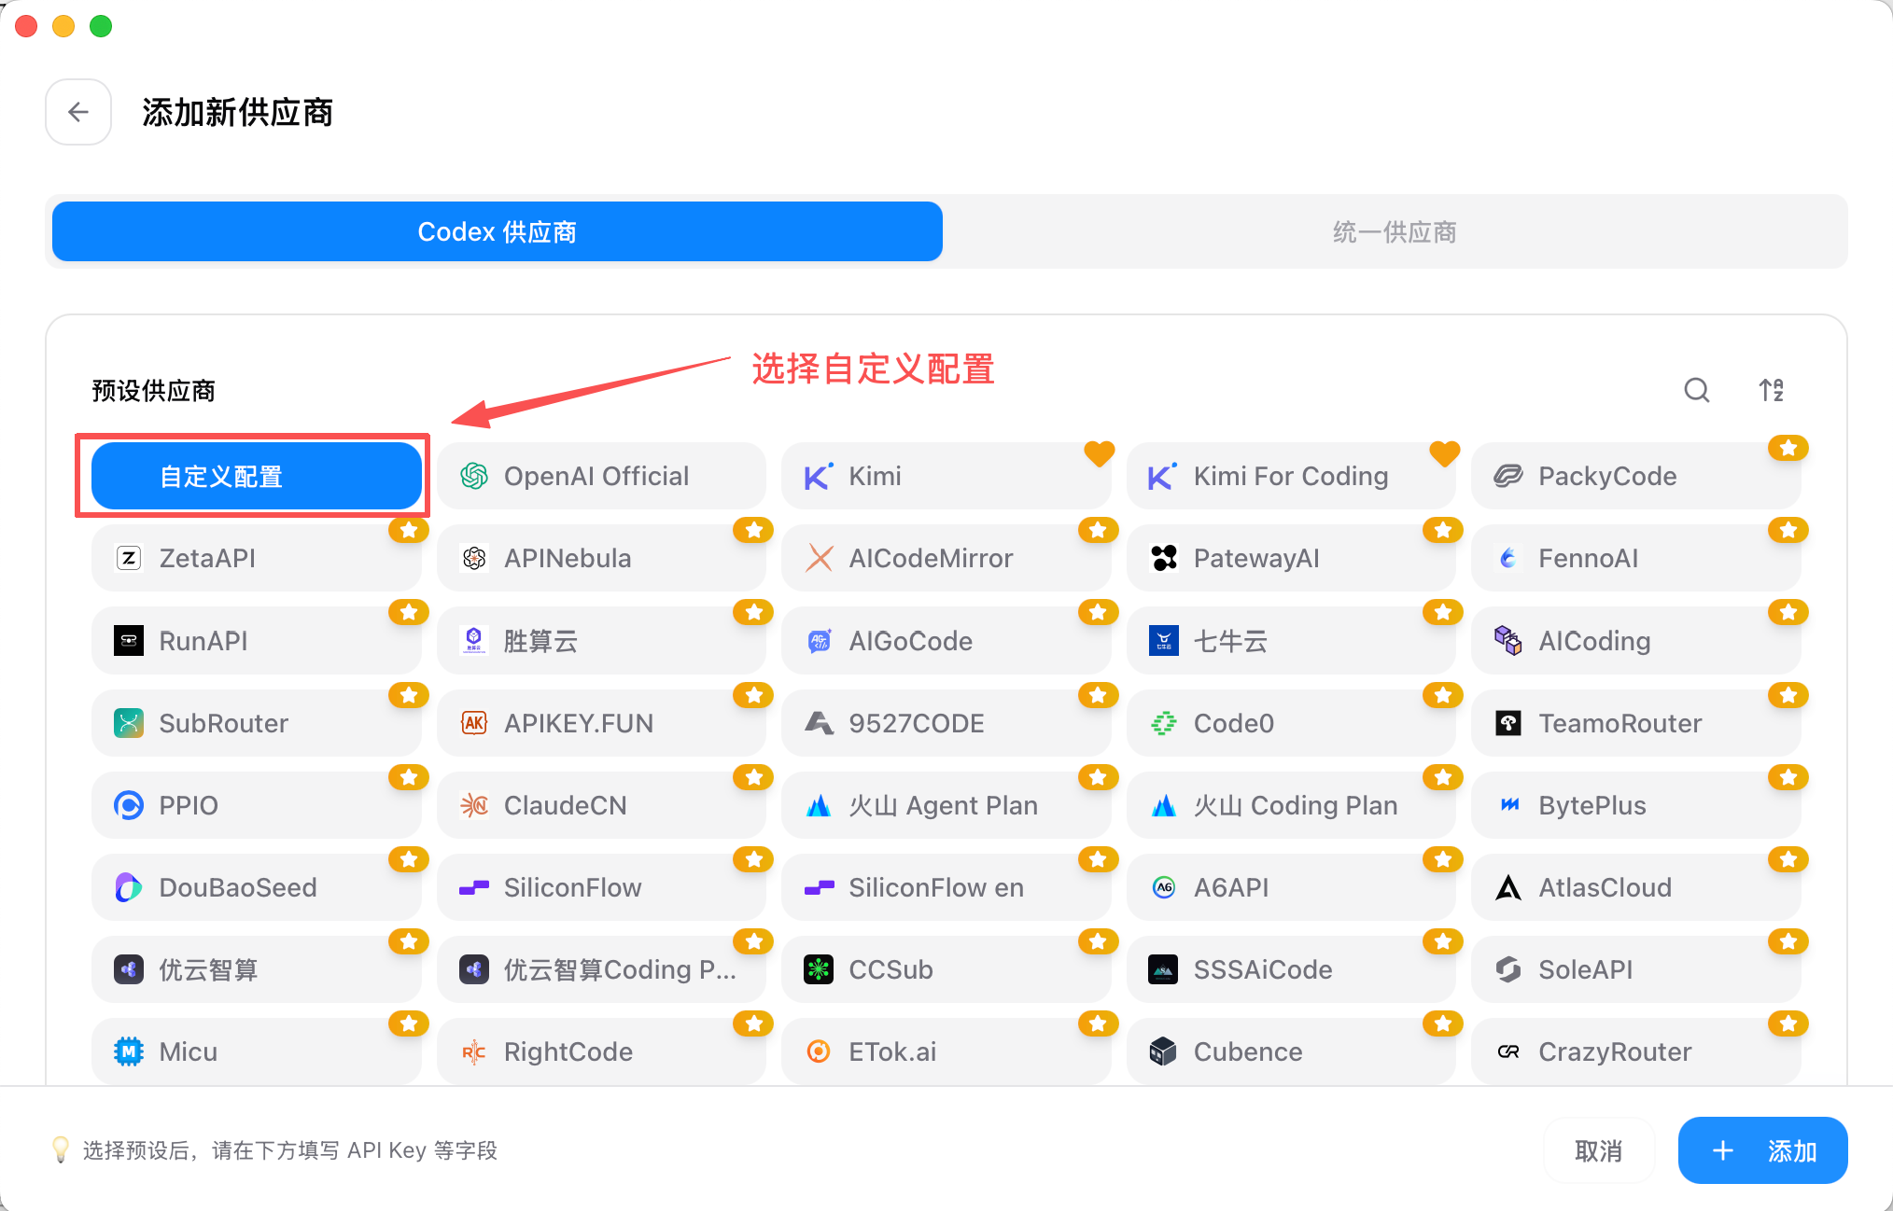
Task: Click the PatewayAI logo icon
Action: point(1164,558)
